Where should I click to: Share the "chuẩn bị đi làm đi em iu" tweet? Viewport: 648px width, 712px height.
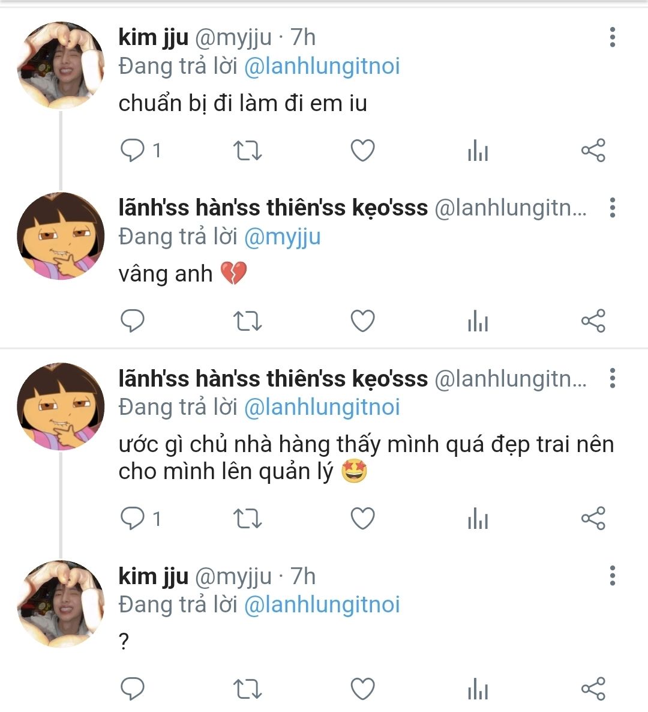click(x=593, y=150)
